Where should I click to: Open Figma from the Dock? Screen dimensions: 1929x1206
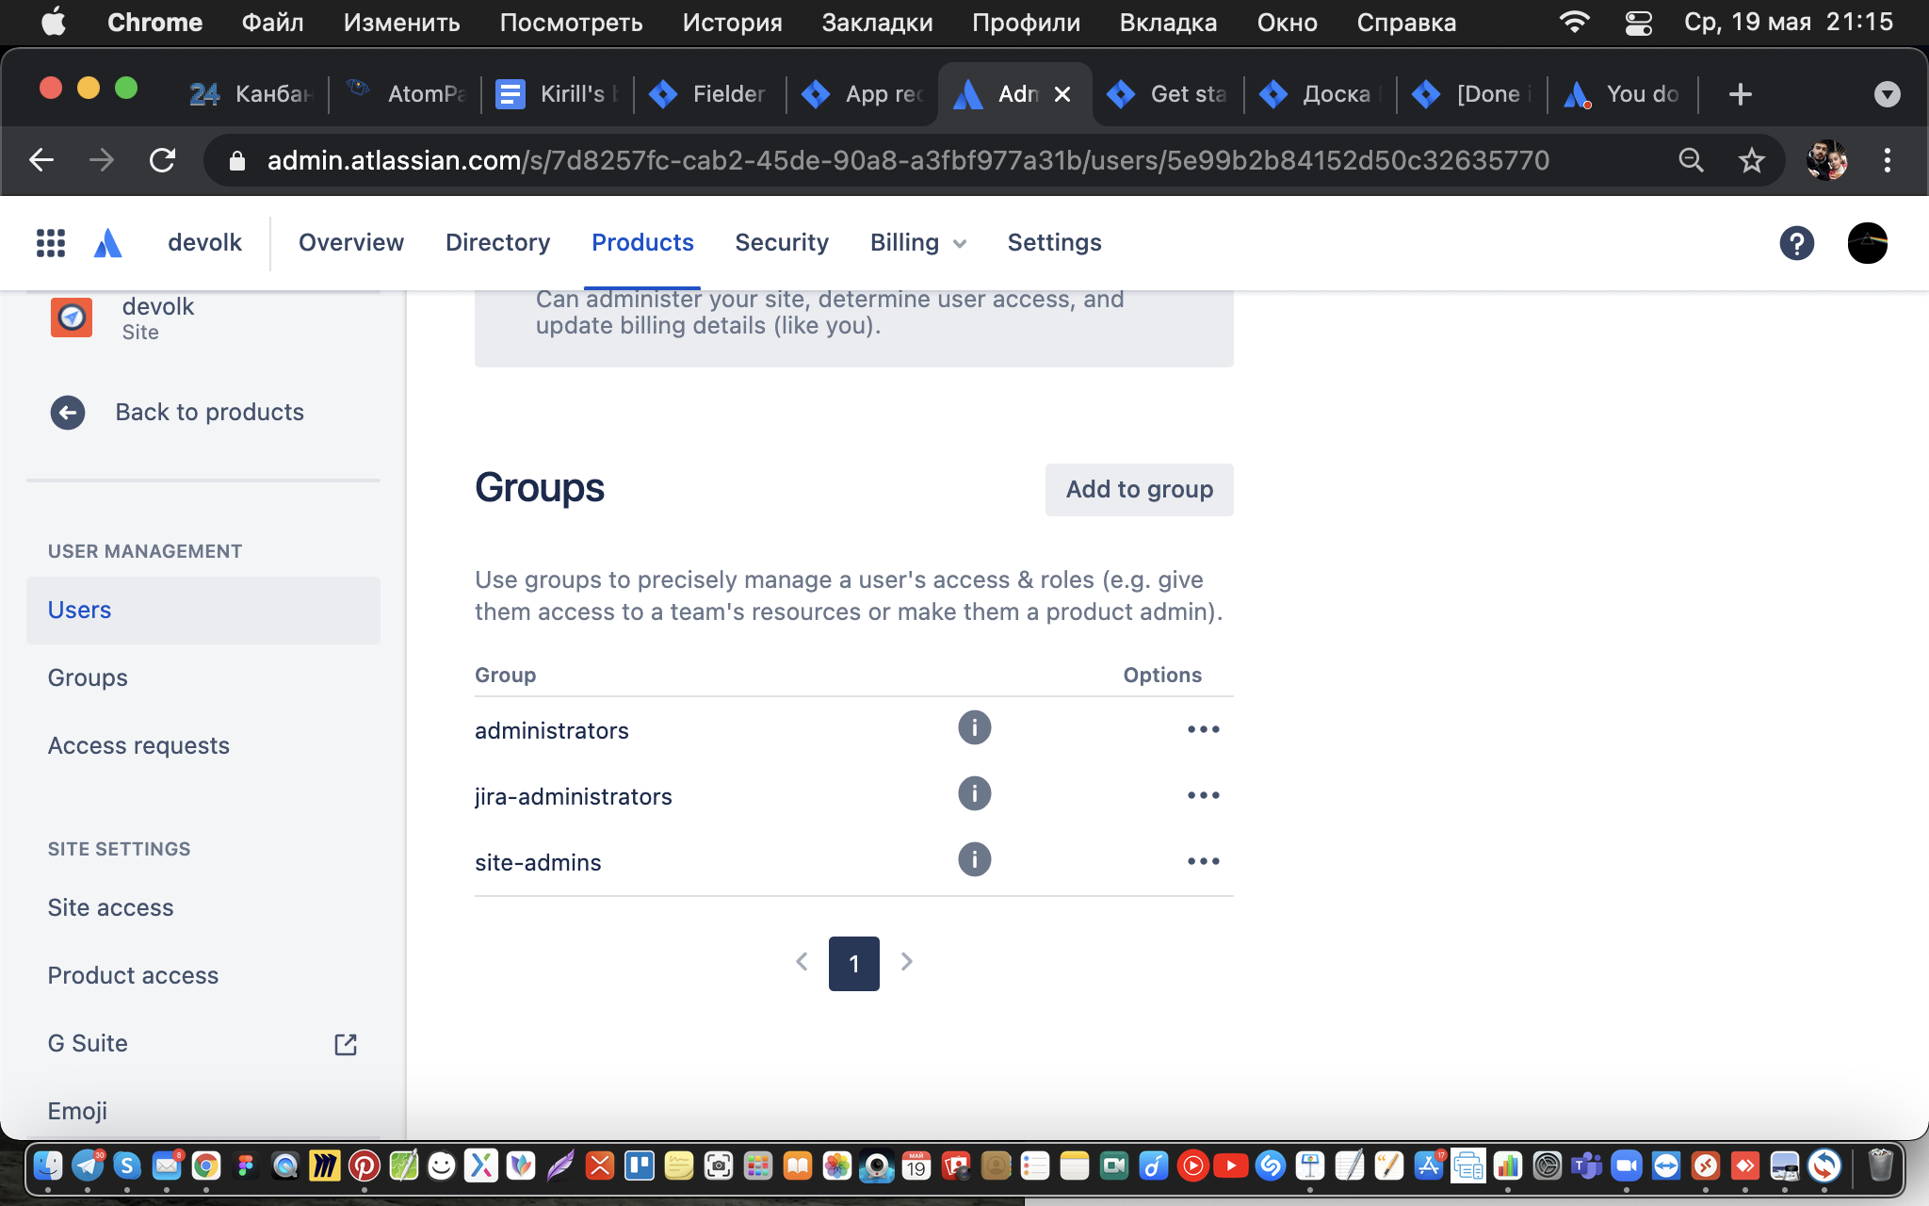(247, 1166)
